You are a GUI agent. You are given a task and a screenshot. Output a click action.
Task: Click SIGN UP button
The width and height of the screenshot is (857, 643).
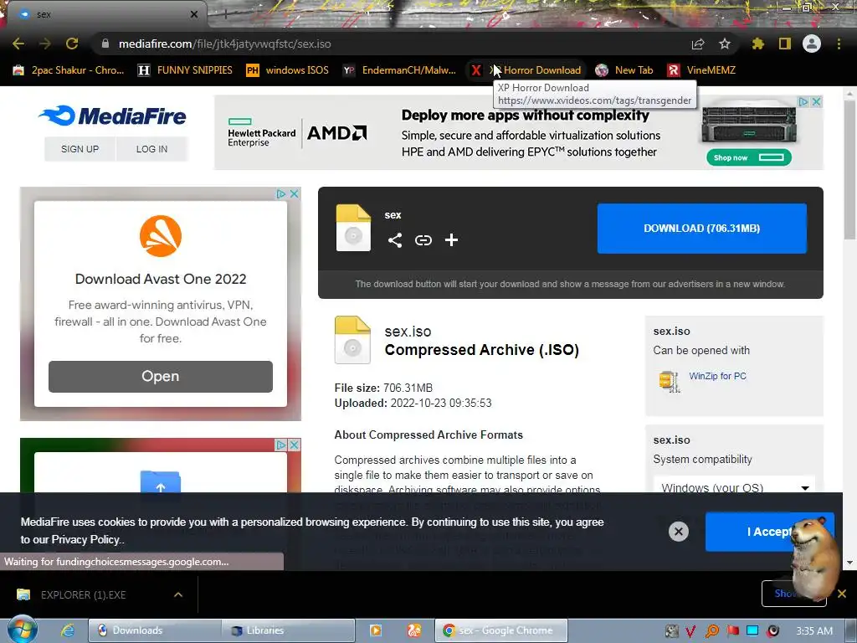[80, 149]
